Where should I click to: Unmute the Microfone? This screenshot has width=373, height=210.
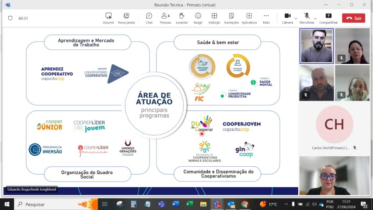click(307, 18)
